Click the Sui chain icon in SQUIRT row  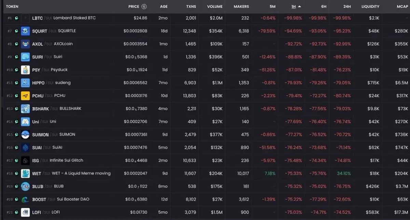pyautogui.click(x=16, y=31)
